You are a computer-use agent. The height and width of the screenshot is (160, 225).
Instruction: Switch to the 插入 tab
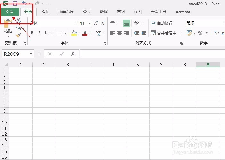tap(45, 12)
